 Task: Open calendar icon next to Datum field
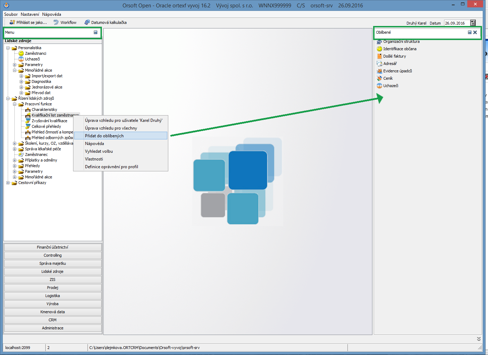point(473,23)
